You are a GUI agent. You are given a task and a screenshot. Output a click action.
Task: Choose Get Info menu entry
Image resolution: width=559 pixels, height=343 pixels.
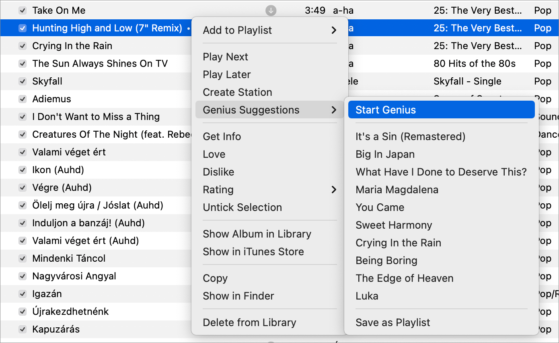[222, 136]
